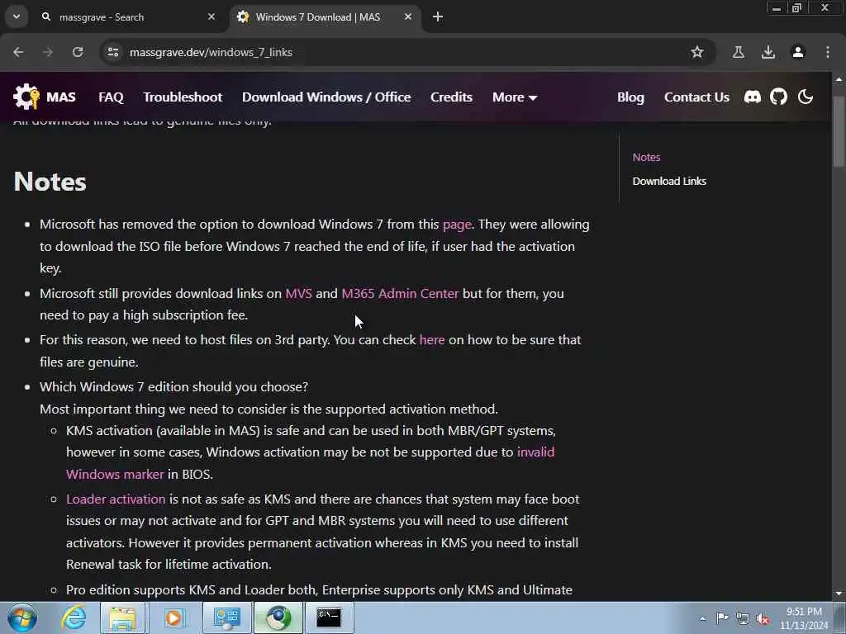Image resolution: width=846 pixels, height=634 pixels.
Task: Launch Internet Explorer from taskbar
Action: coord(74,617)
